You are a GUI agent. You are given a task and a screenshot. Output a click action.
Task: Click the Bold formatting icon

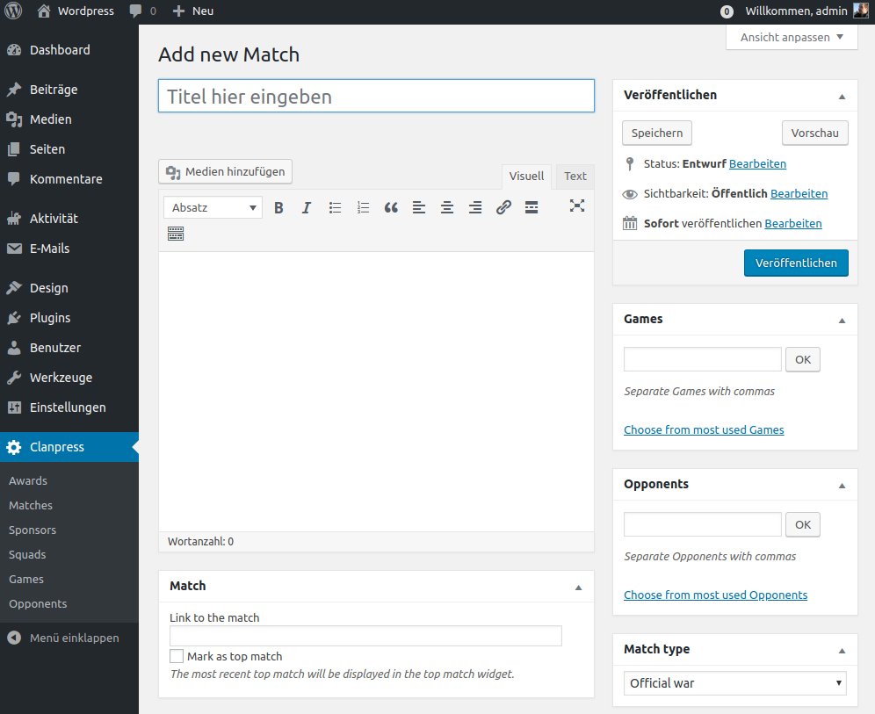click(x=278, y=208)
